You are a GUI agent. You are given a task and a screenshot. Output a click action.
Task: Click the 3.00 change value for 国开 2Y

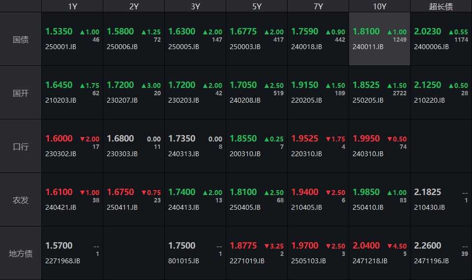point(150,85)
